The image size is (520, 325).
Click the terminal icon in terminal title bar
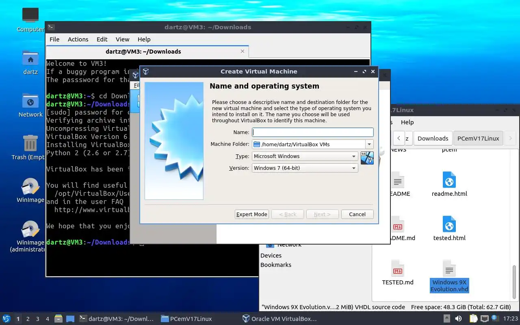pyautogui.click(x=51, y=27)
